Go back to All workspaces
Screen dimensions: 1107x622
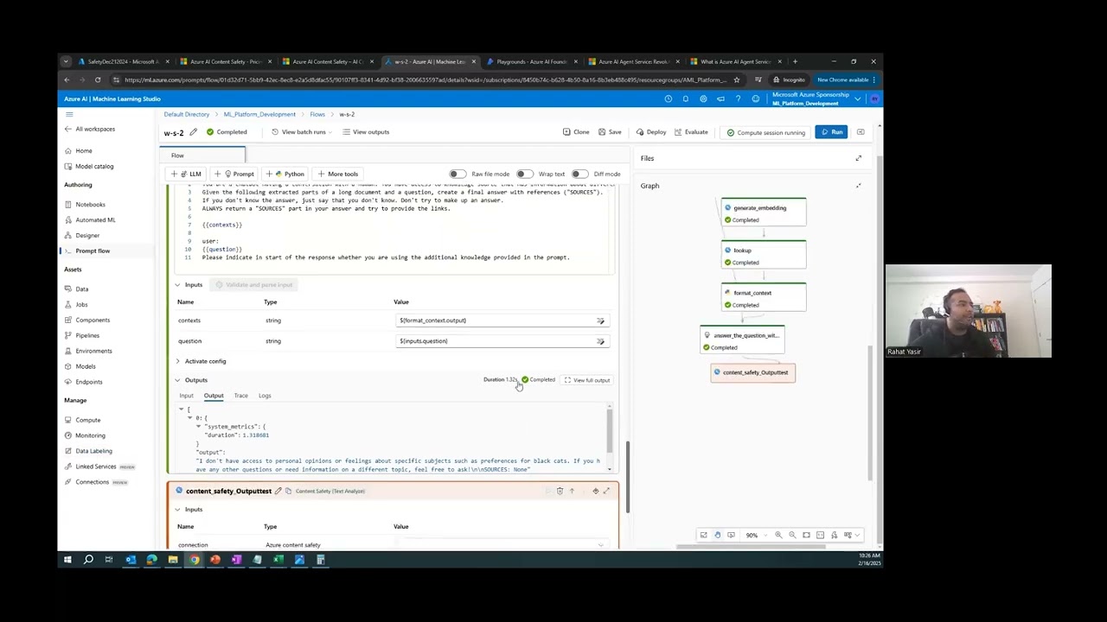90,129
